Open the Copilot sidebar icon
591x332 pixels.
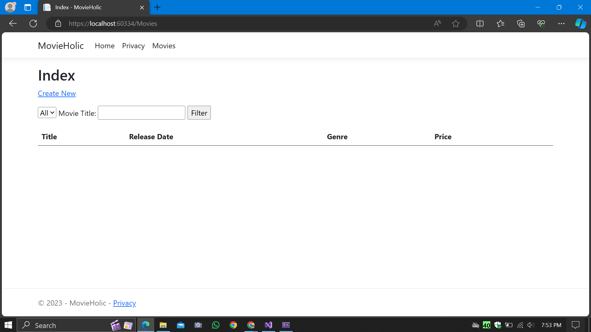pos(581,24)
